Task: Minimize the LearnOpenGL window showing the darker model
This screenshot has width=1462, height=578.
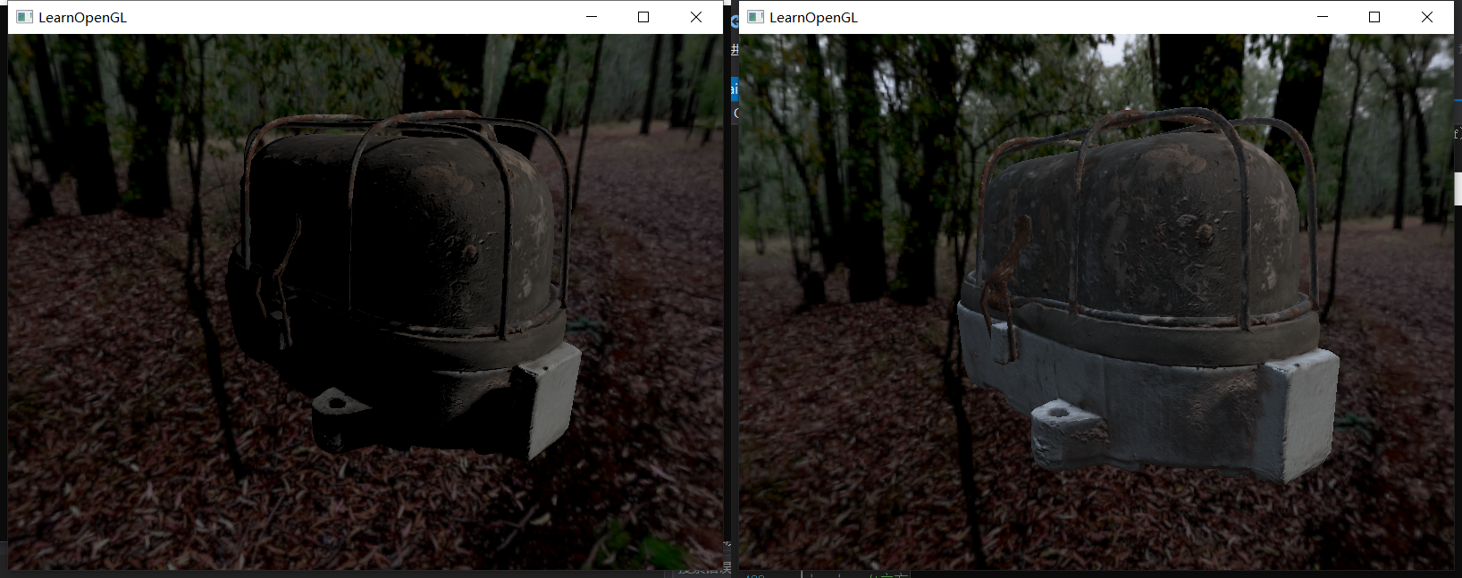Action: click(592, 17)
